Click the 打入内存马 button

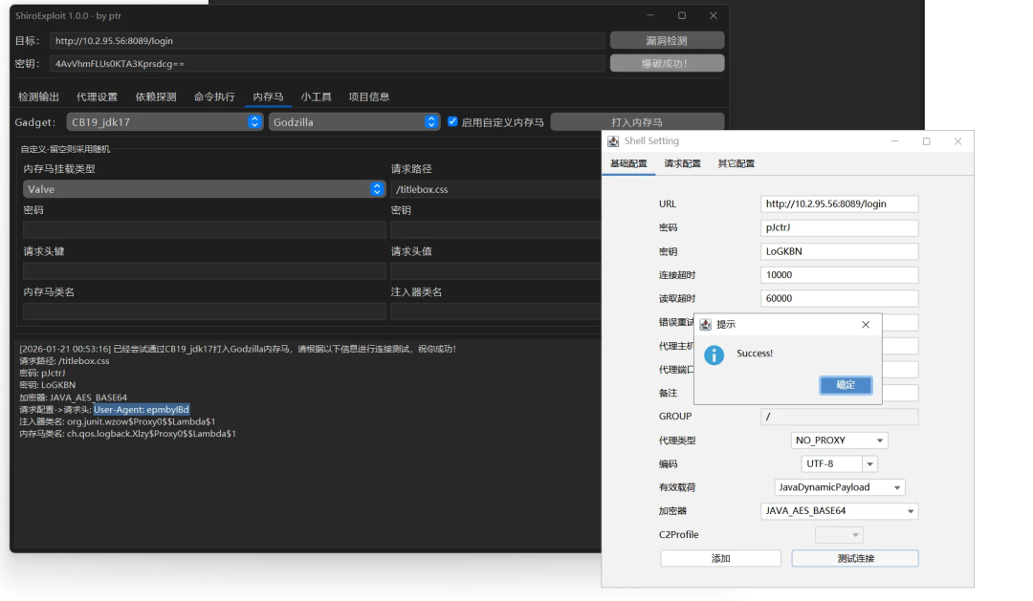[637, 121]
